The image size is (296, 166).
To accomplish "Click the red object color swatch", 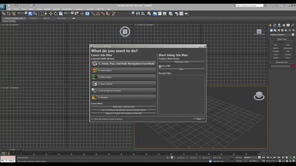I will click(292, 66).
